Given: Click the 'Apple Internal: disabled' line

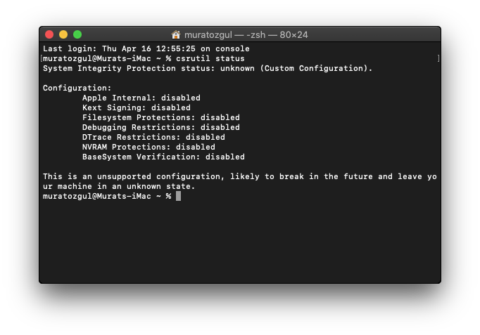Looking at the screenshot, I should [x=141, y=98].
